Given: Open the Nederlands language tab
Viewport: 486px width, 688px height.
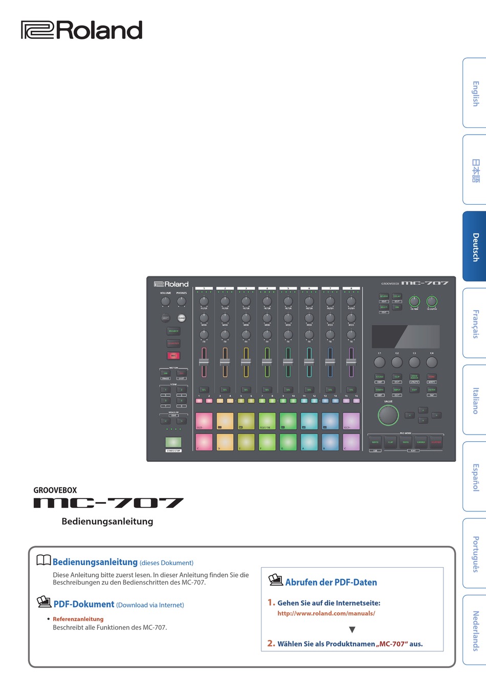Looking at the screenshot, I should pos(475,631).
